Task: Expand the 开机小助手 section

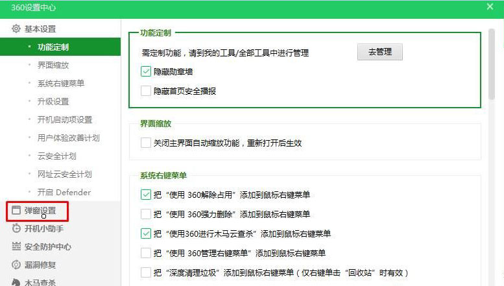Action: pos(44,228)
